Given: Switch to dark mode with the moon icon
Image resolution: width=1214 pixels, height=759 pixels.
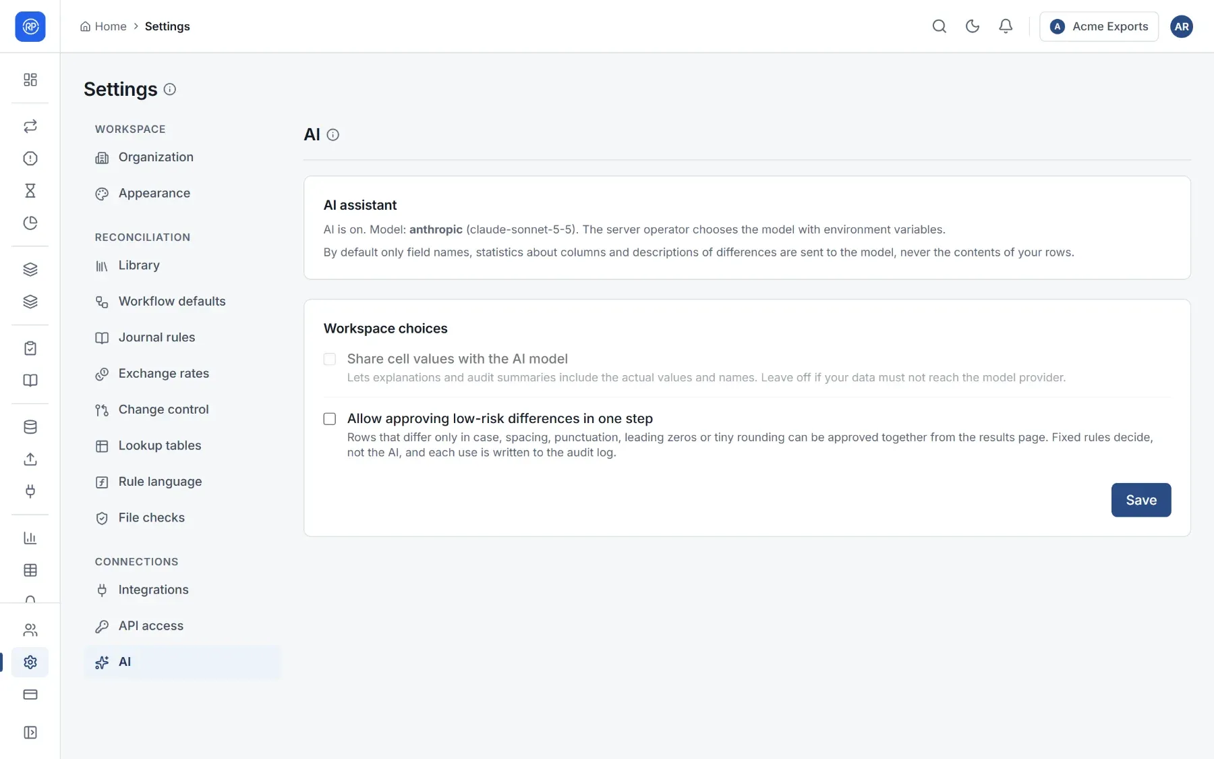Looking at the screenshot, I should (973, 26).
